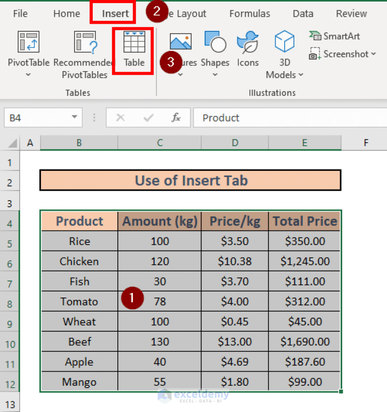Switch to the Insert tab
This screenshot has width=387, height=412.
click(x=115, y=14)
